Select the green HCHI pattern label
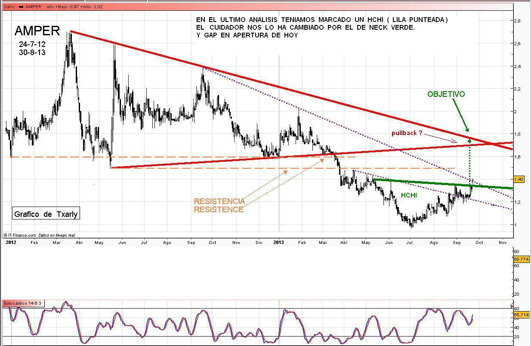This screenshot has height=346, width=531. 408,195
